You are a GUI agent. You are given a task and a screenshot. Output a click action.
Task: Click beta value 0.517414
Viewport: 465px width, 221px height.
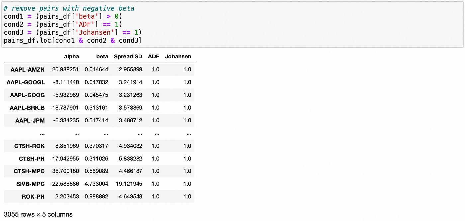tap(96, 120)
